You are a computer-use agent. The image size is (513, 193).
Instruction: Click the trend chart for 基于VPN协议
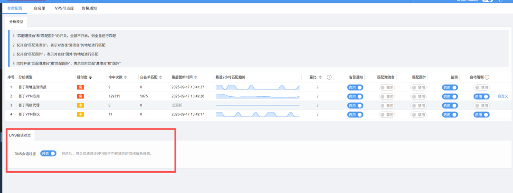coord(257,114)
